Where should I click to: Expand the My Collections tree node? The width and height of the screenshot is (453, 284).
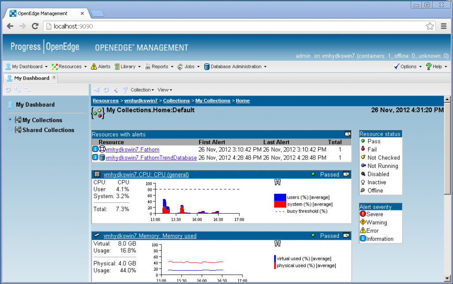tap(10, 120)
